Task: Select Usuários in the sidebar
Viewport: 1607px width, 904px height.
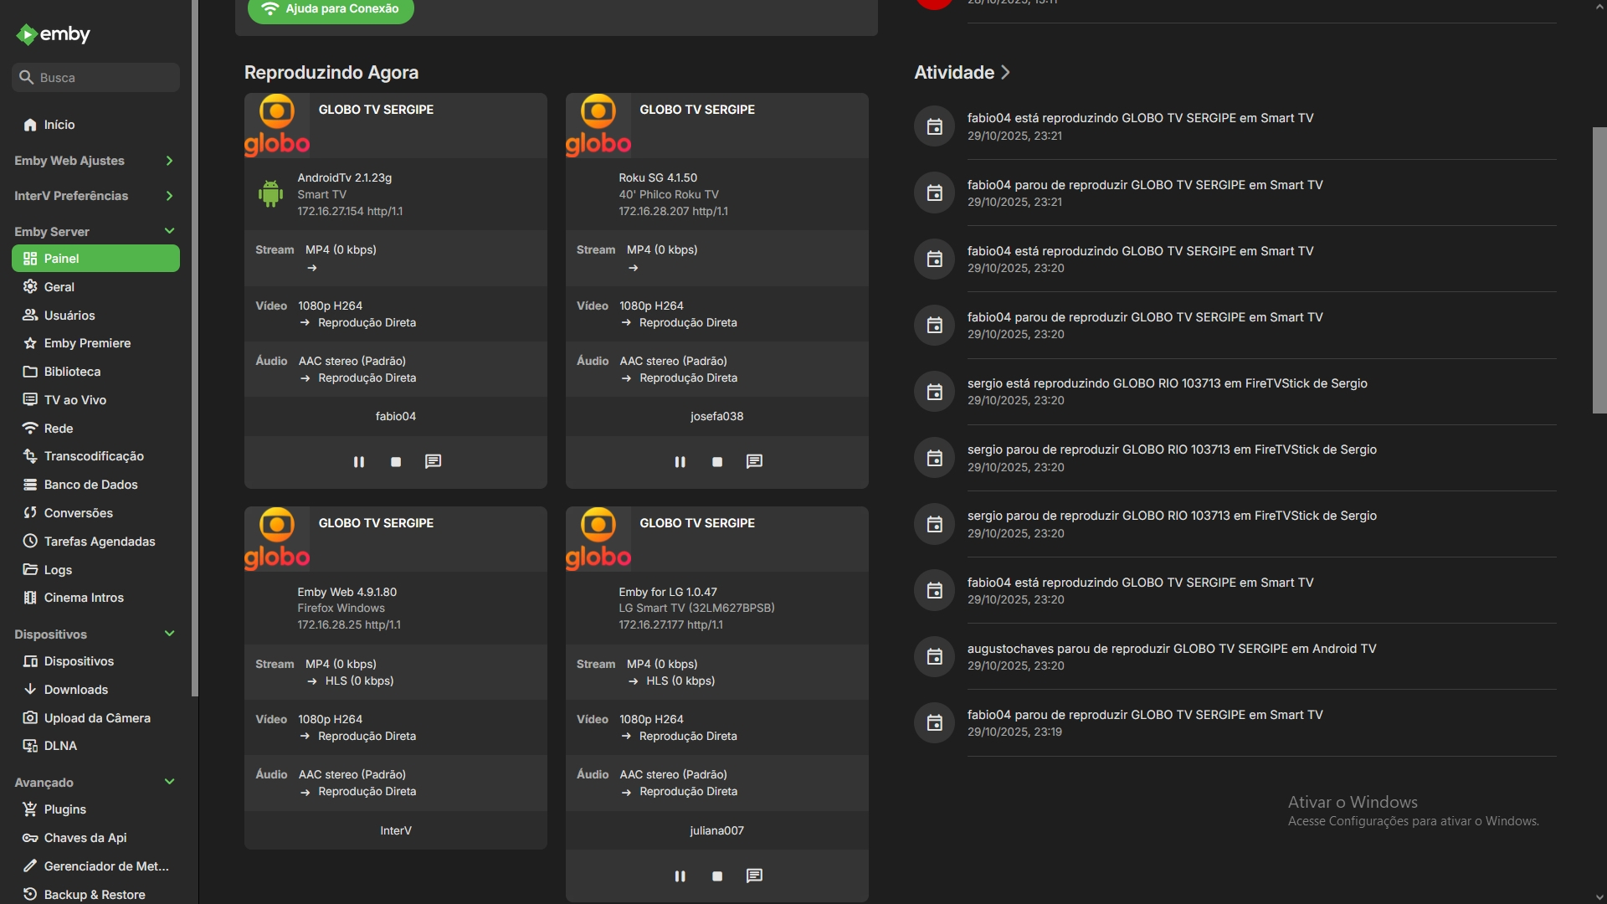Action: 69,316
